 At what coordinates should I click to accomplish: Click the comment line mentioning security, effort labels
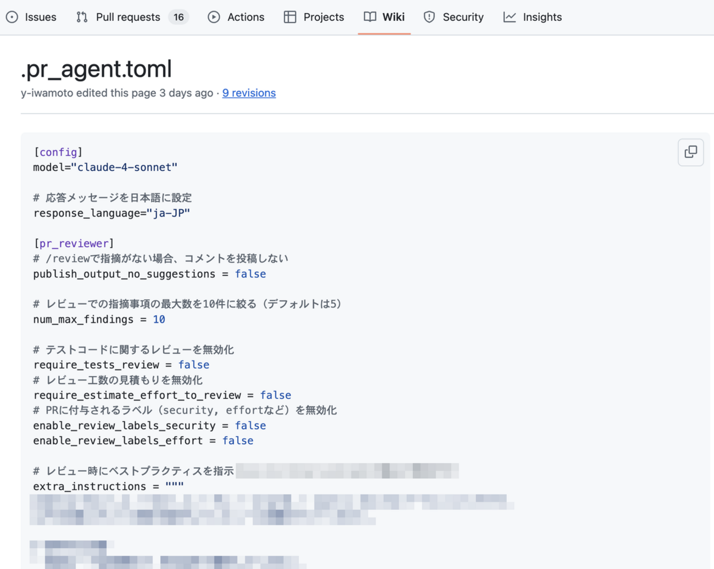click(185, 410)
